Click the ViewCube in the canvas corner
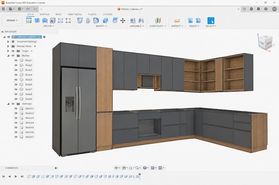Screen dimensions: 279x185 (265, 42)
